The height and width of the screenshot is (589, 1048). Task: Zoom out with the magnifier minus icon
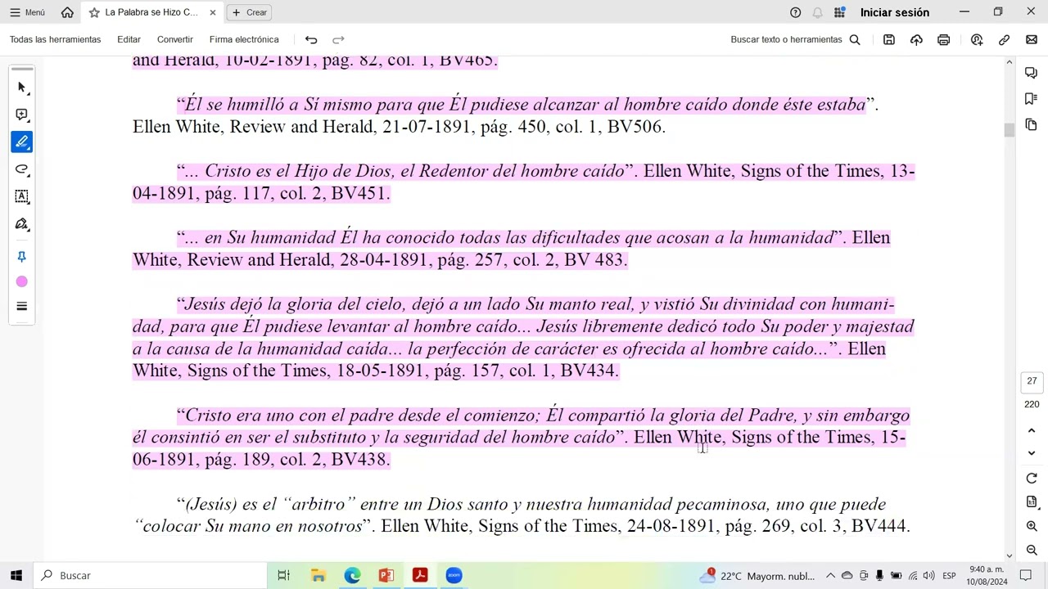point(1032,550)
